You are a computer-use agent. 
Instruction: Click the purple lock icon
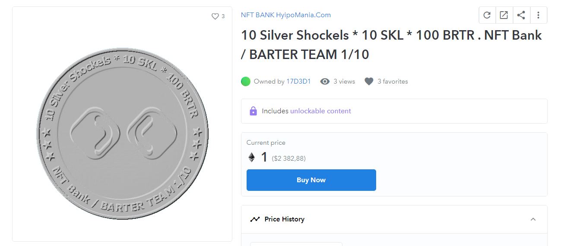tap(253, 111)
